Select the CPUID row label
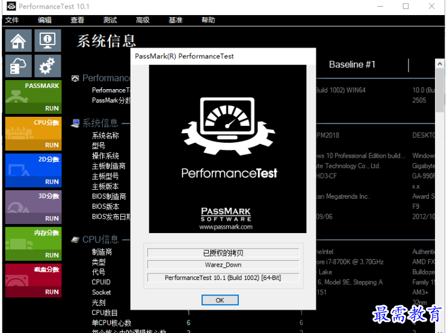Image resolution: width=447 pixels, height=333 pixels. coord(101,282)
